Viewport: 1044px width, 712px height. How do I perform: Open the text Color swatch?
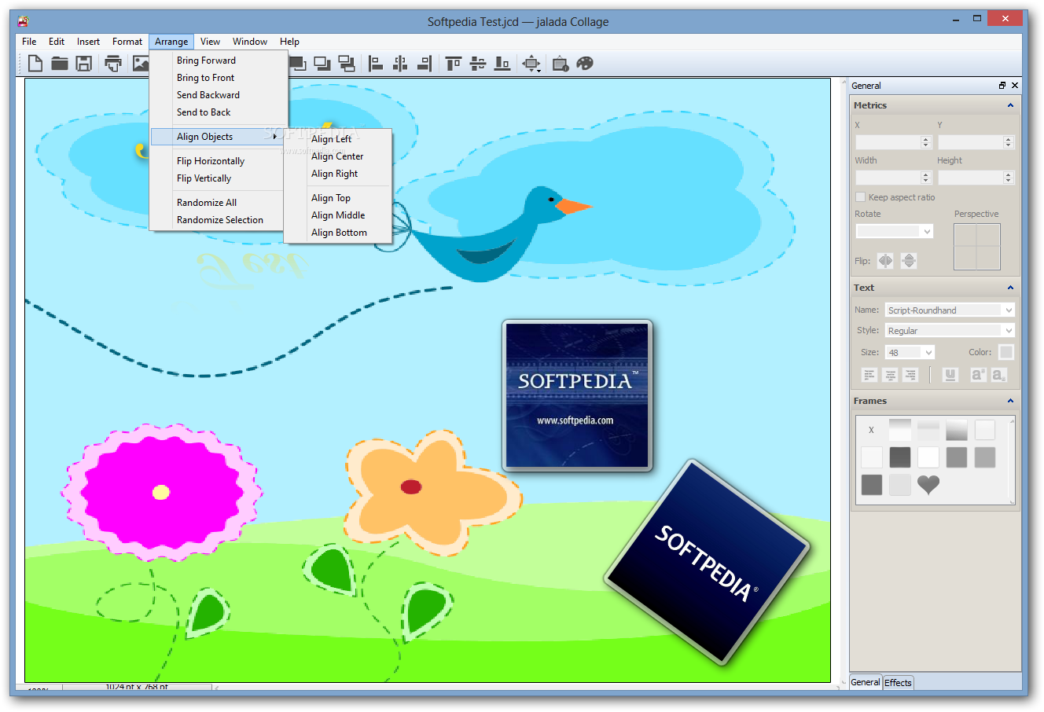click(1006, 352)
